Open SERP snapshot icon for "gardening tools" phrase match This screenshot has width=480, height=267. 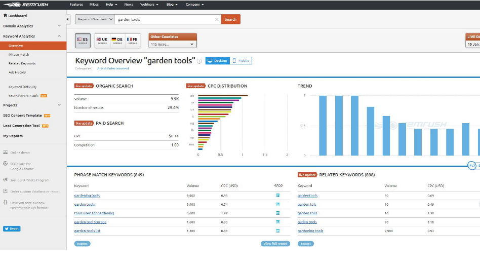click(x=277, y=196)
